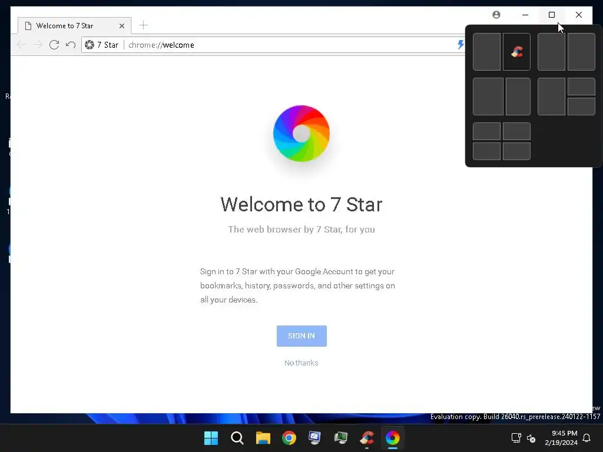Snap to tall left zone of three-zone layout
This screenshot has width=603, height=452.
551,97
